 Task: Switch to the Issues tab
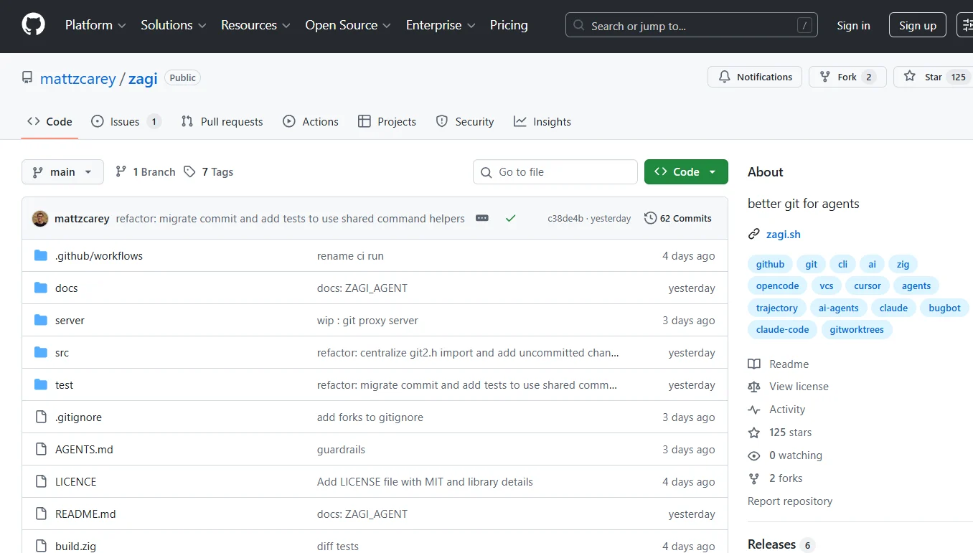[x=126, y=122]
